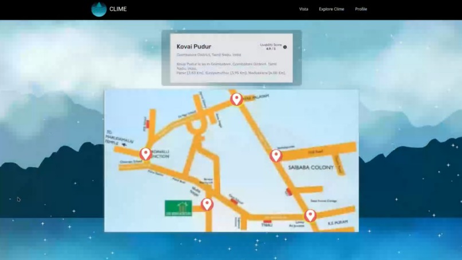Open the Vista navigation item

[303, 9]
